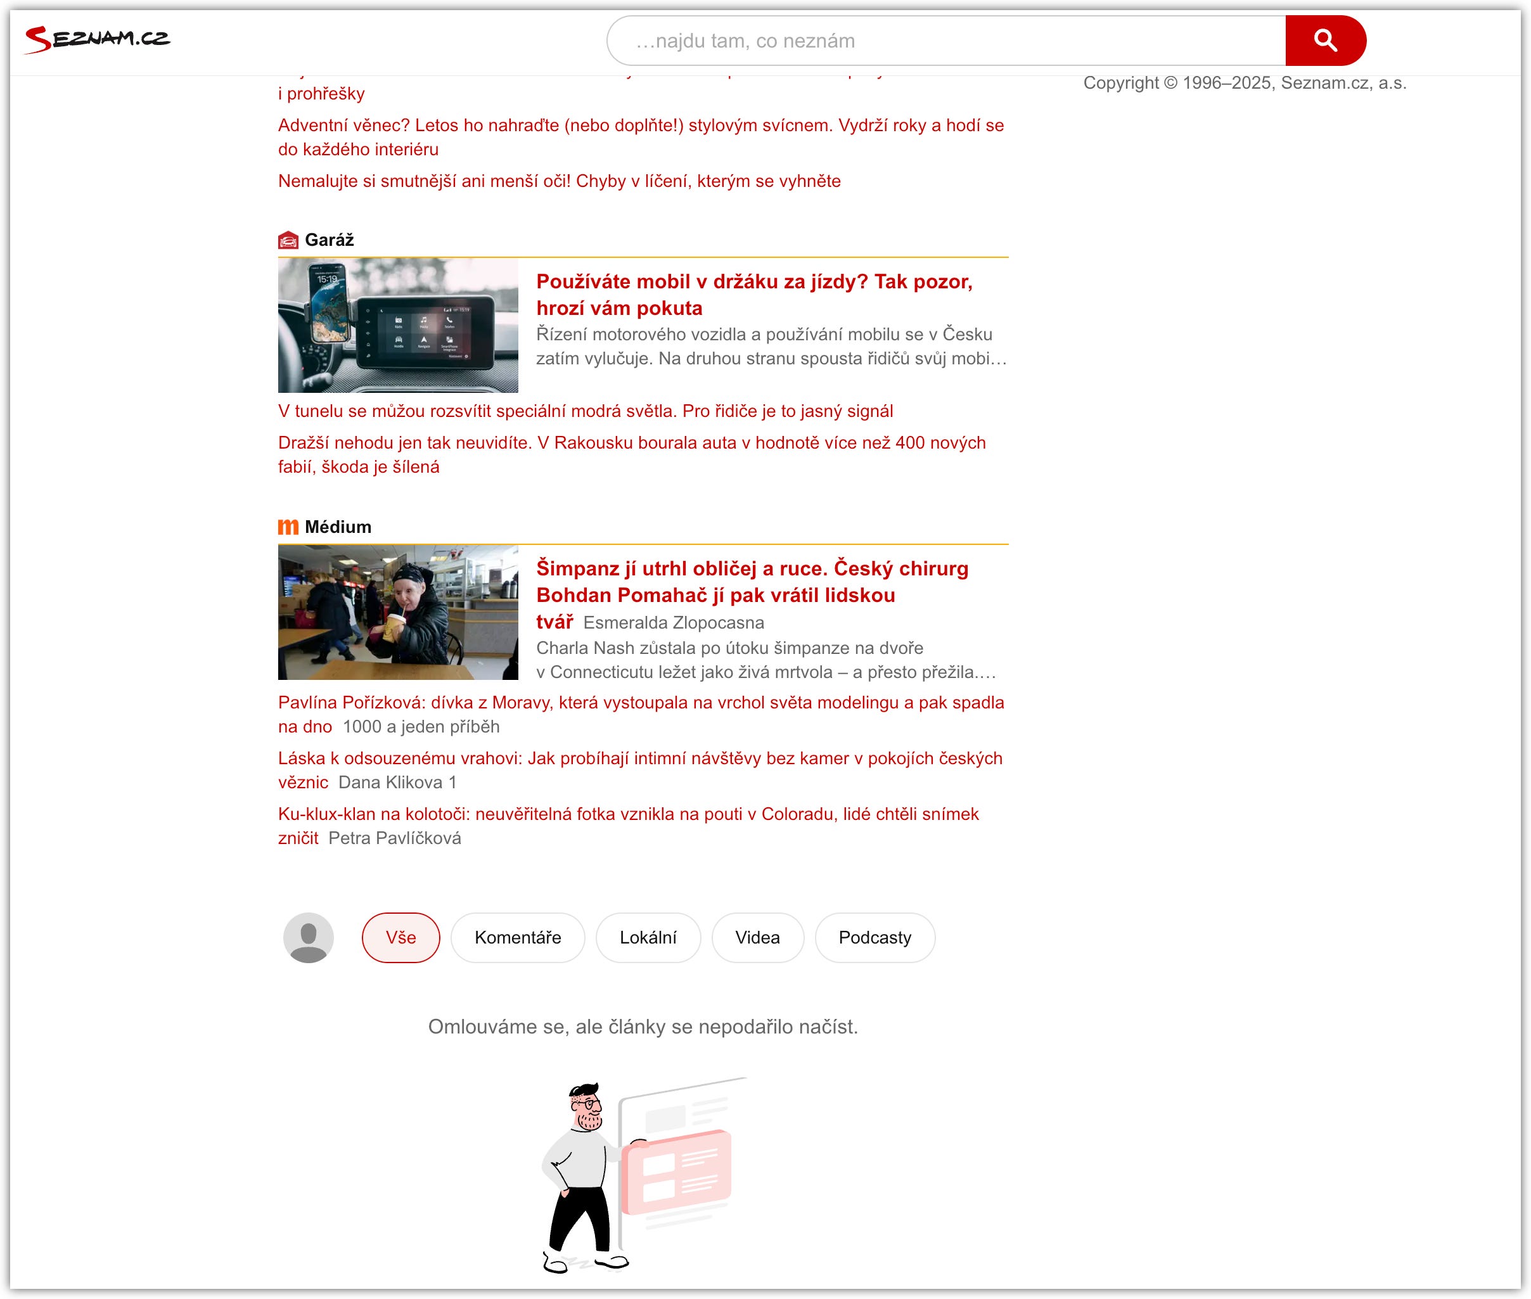Open the Adventní věnec article link
1531x1299 pixels.
(640, 125)
